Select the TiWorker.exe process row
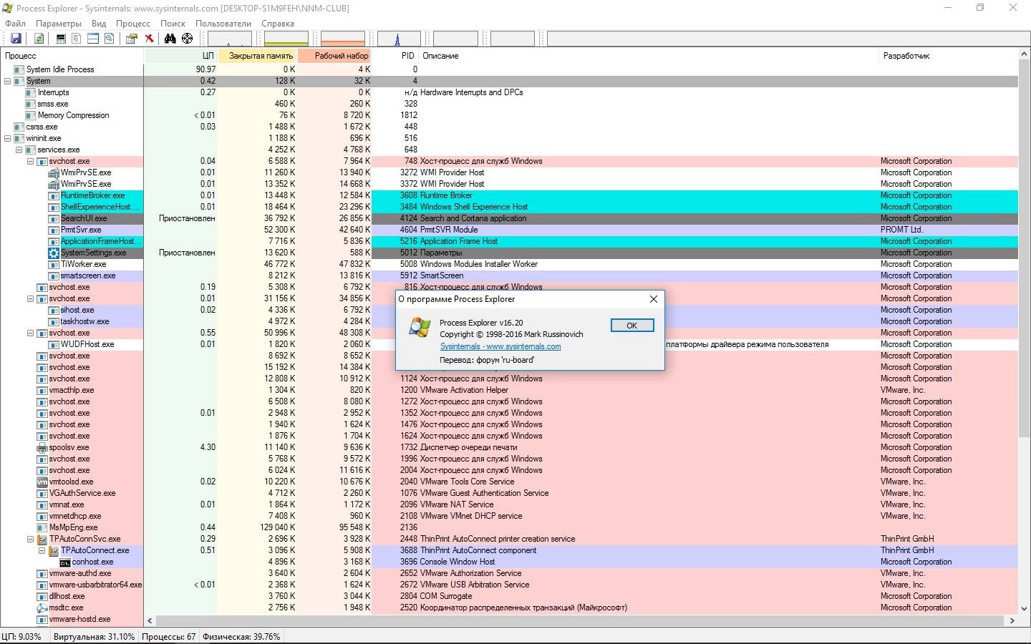 click(509, 264)
